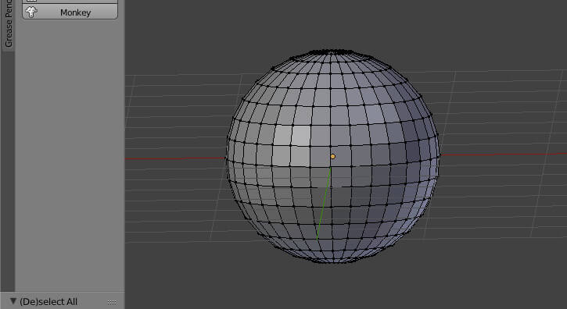This screenshot has width=567, height=309.
Task: Add a Monkey mesh via the Monkey button
Action: [70, 12]
